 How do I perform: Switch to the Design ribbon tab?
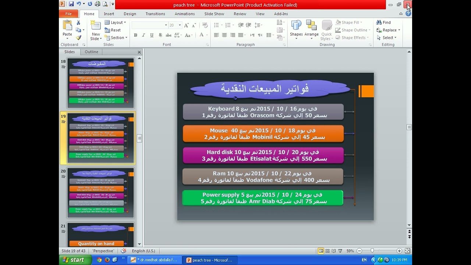point(130,14)
